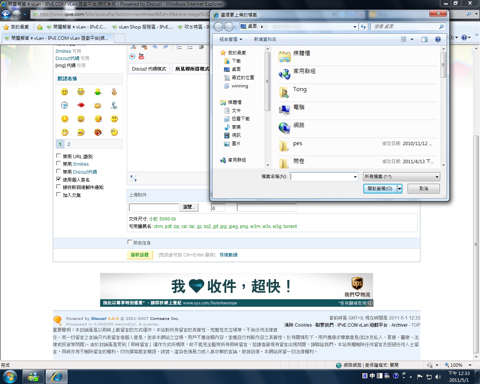Go to smiley page 2

(x=69, y=144)
